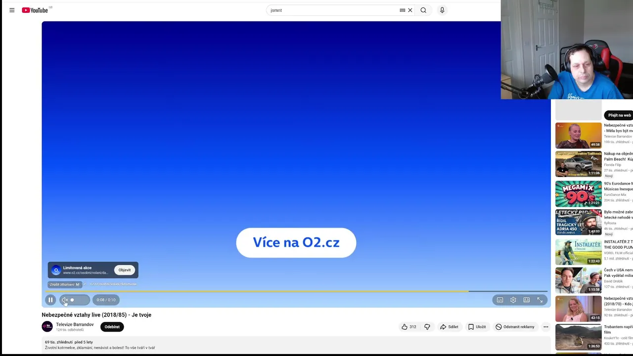Image resolution: width=633 pixels, height=356 pixels.
Task: Open the "Trabantem napří..." video title
Action: [618, 329]
